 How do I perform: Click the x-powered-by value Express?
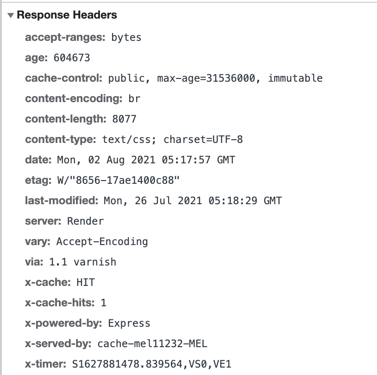tap(129, 323)
